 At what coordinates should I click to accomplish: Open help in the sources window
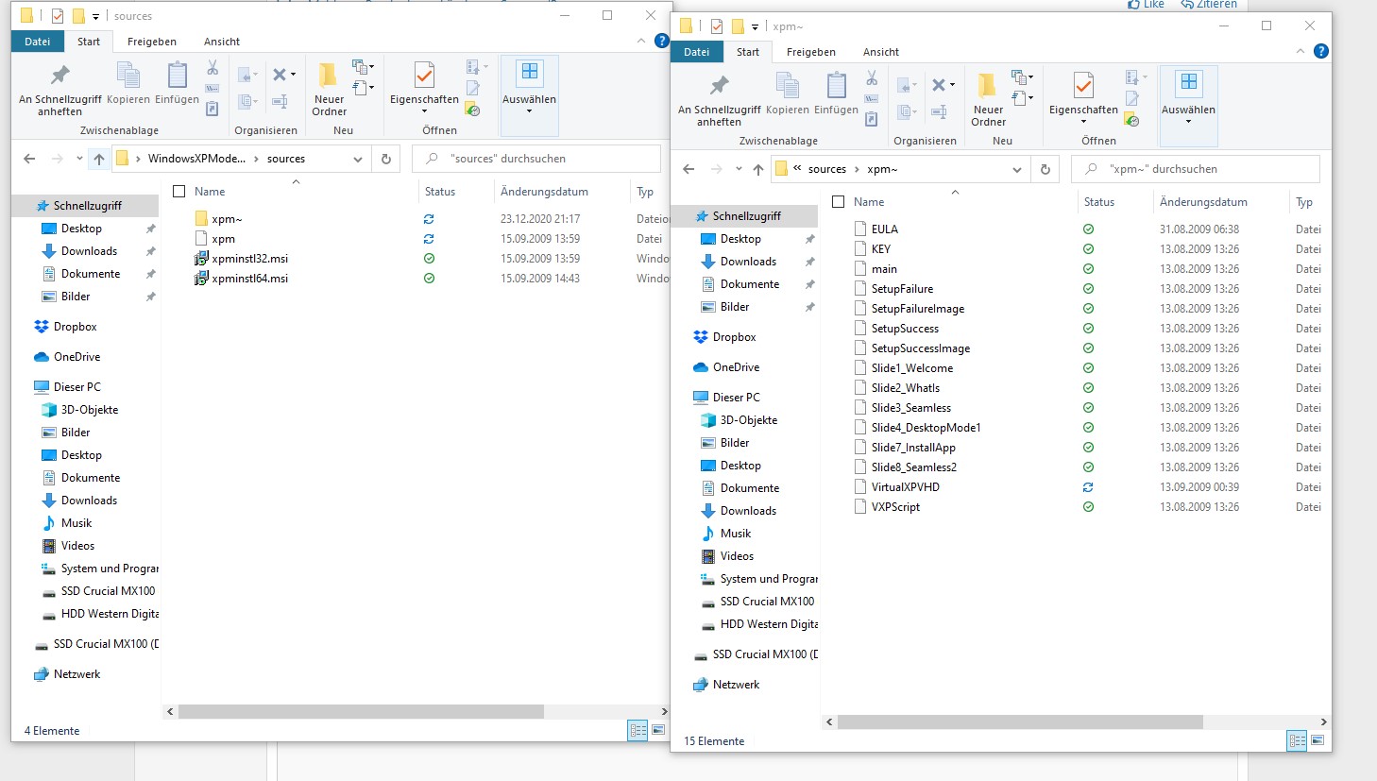pyautogui.click(x=662, y=41)
